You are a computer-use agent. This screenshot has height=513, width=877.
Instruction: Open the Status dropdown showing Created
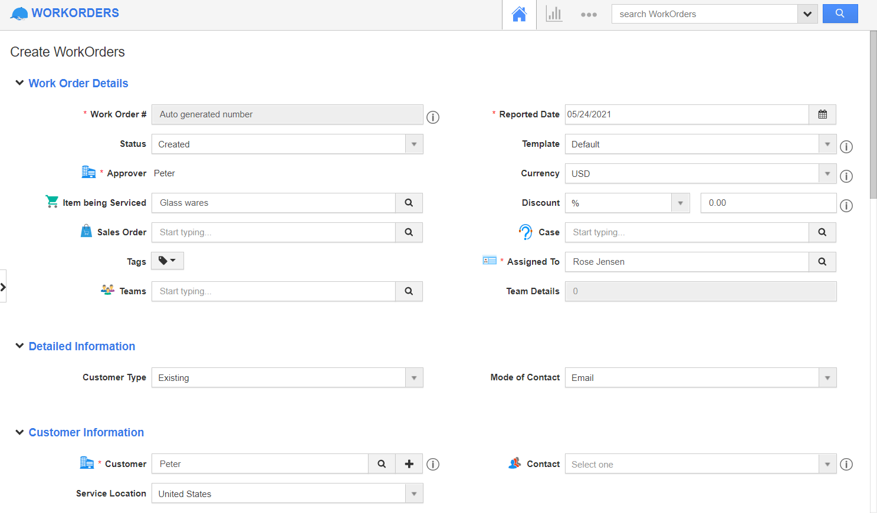[413, 144]
